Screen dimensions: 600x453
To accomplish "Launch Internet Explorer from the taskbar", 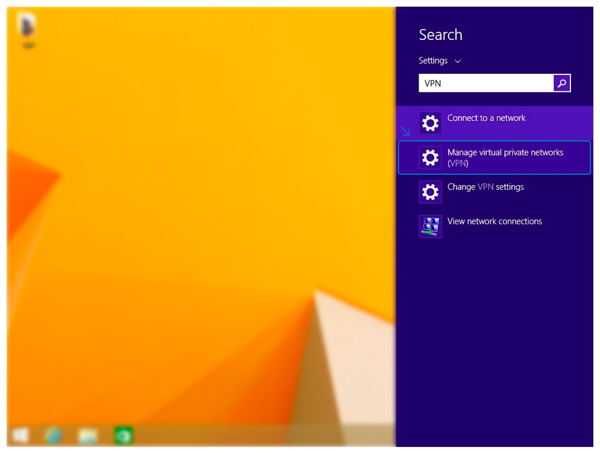I will [x=53, y=435].
